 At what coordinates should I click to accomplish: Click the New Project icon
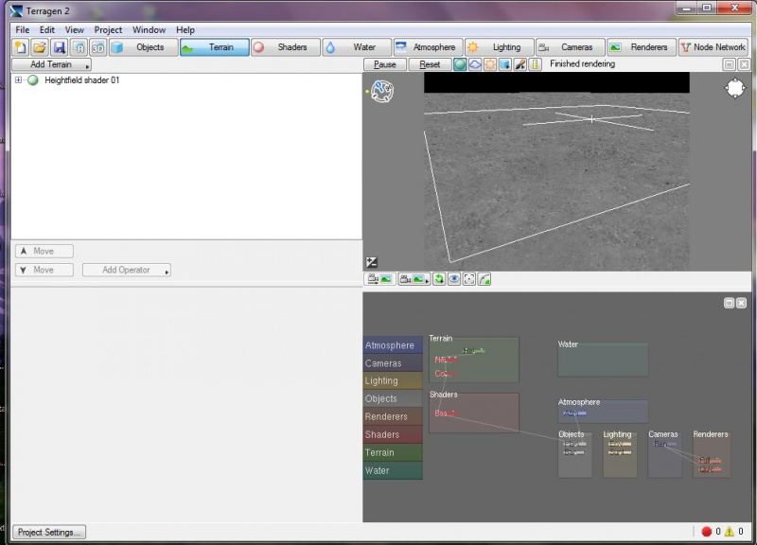coord(21,47)
